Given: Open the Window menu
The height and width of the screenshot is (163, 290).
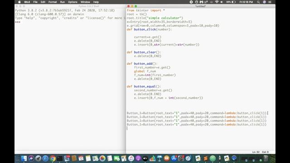Looking at the screenshot, I should point(85,2).
